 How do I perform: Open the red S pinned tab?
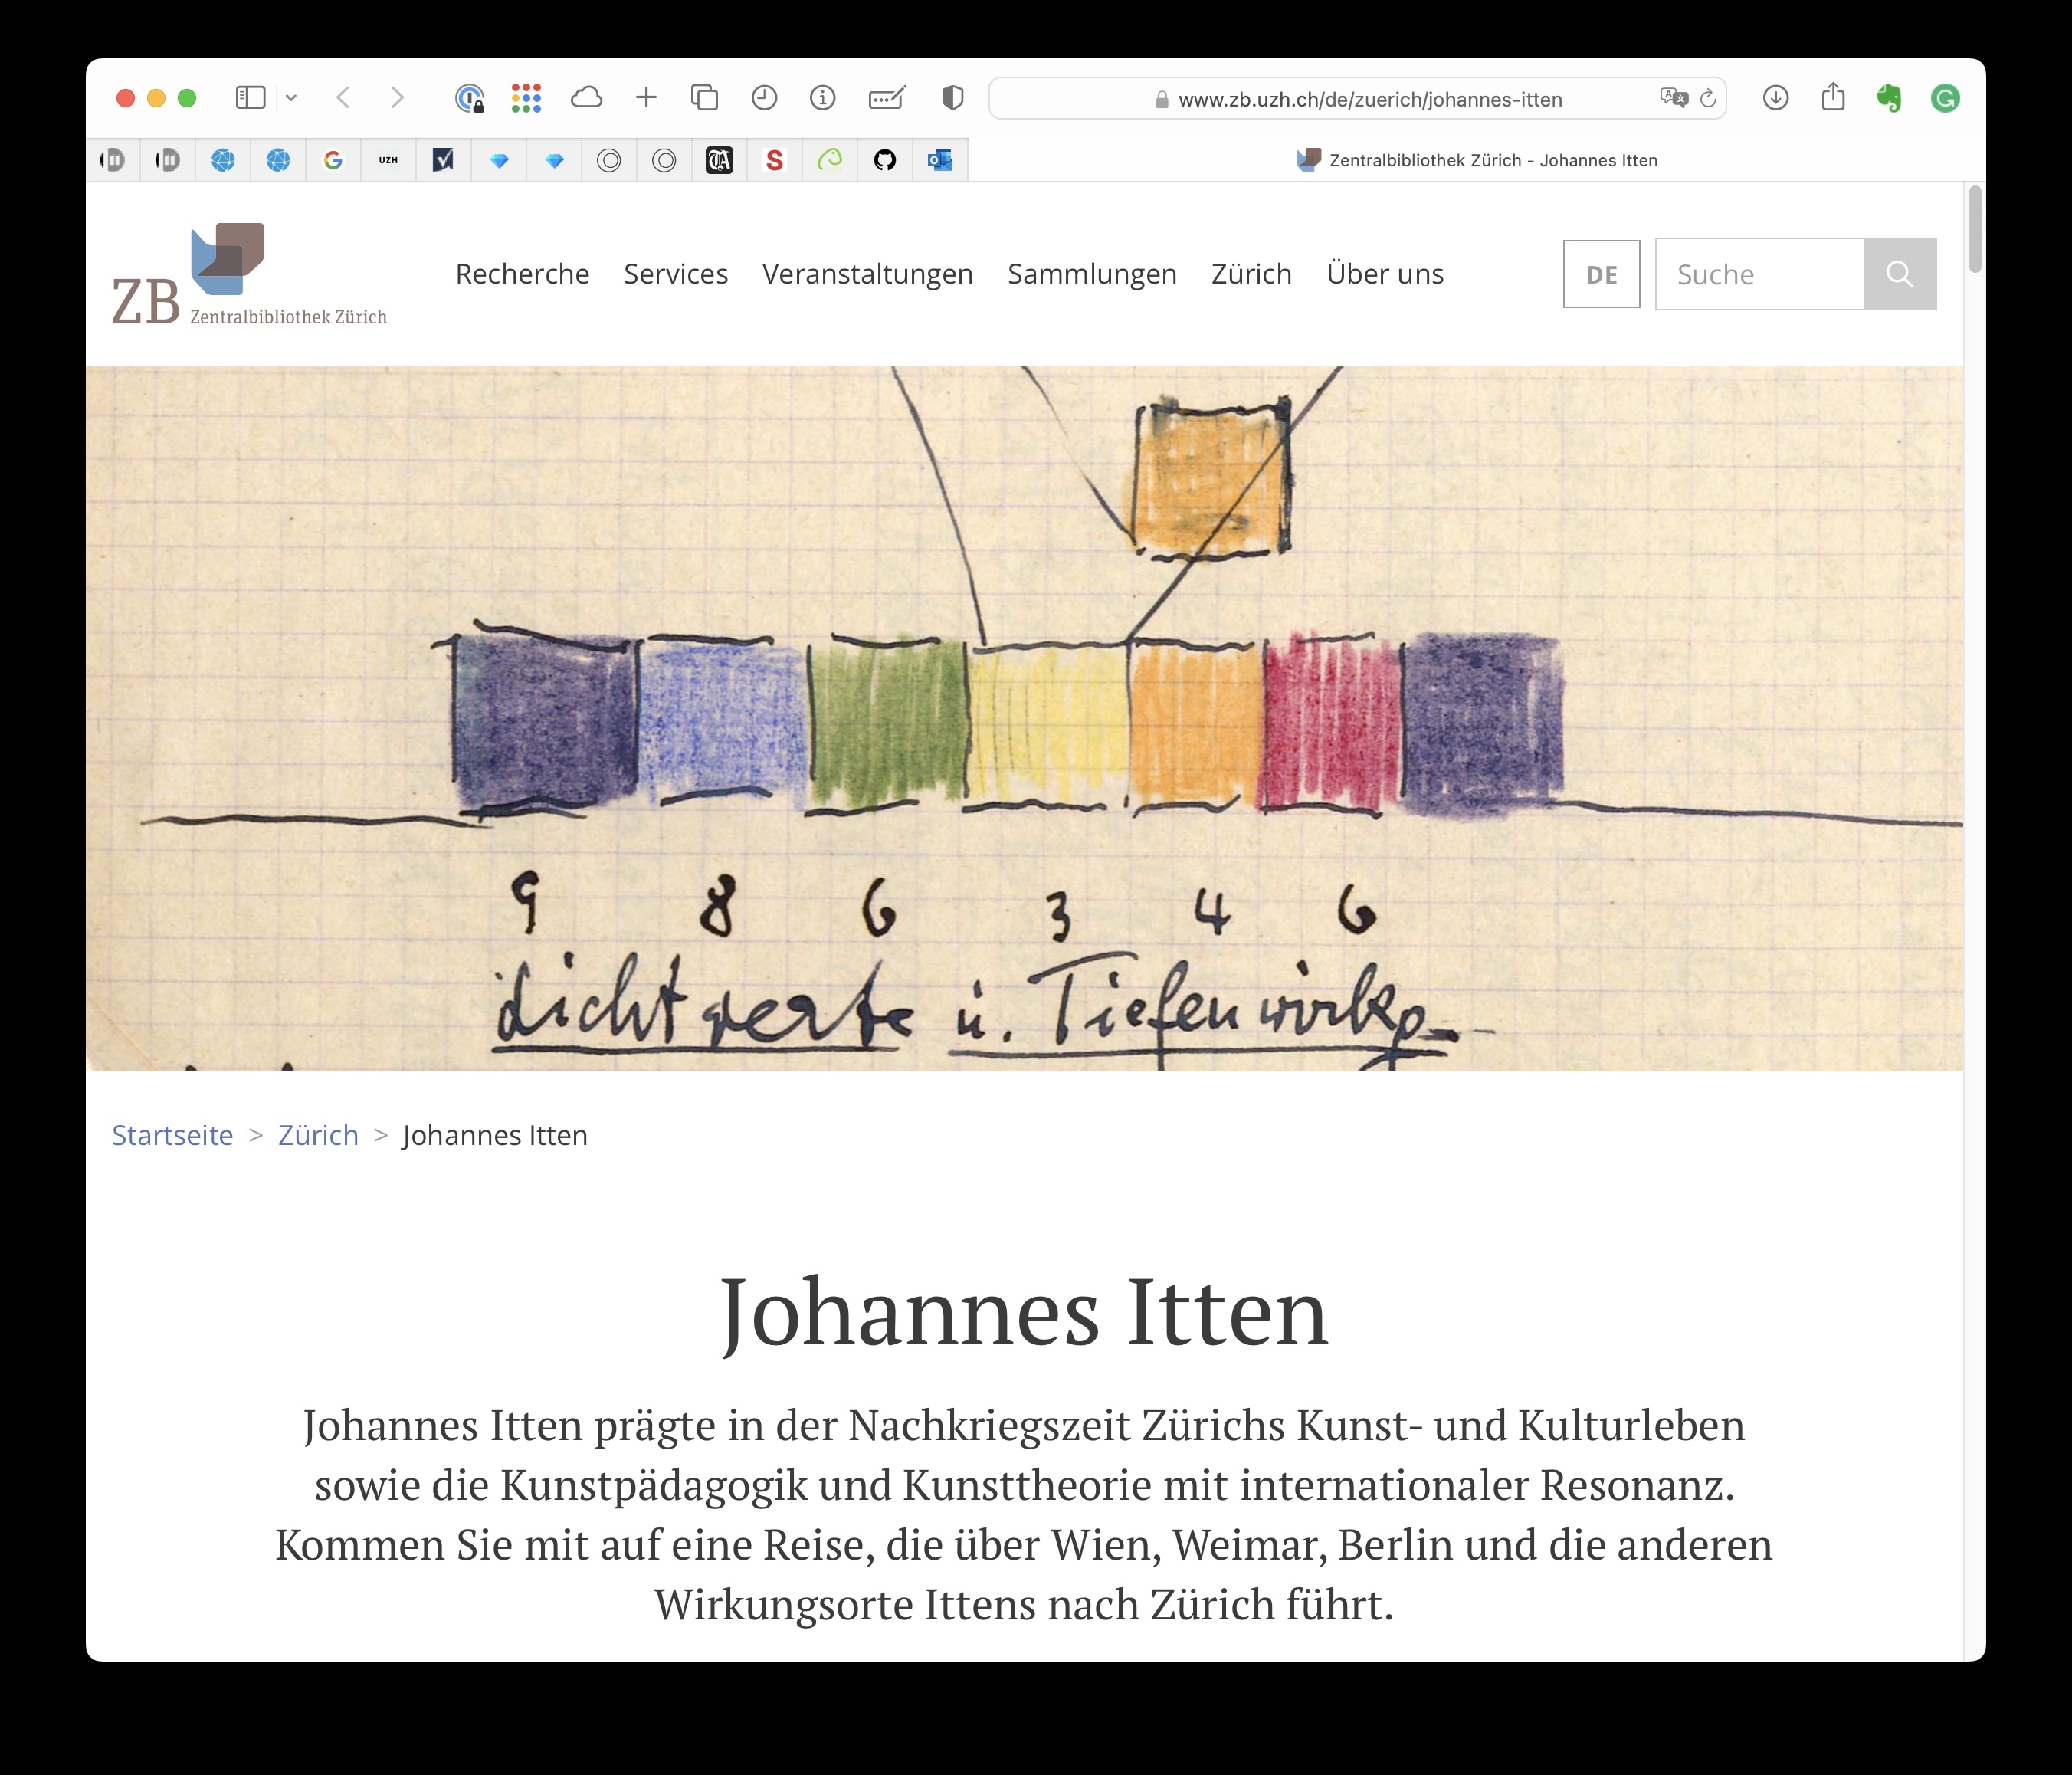(774, 160)
